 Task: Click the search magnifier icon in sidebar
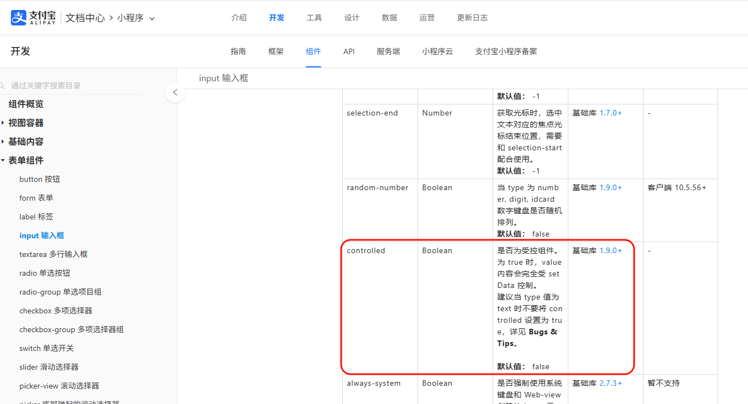[3, 86]
